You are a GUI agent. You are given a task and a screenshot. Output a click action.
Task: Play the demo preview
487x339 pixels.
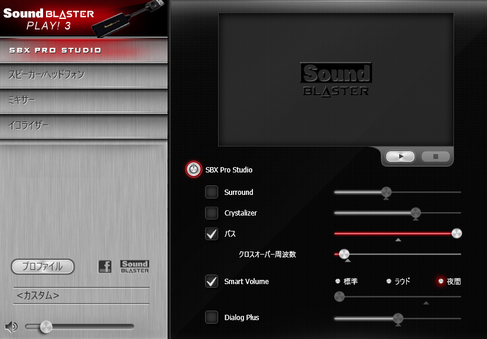point(400,157)
